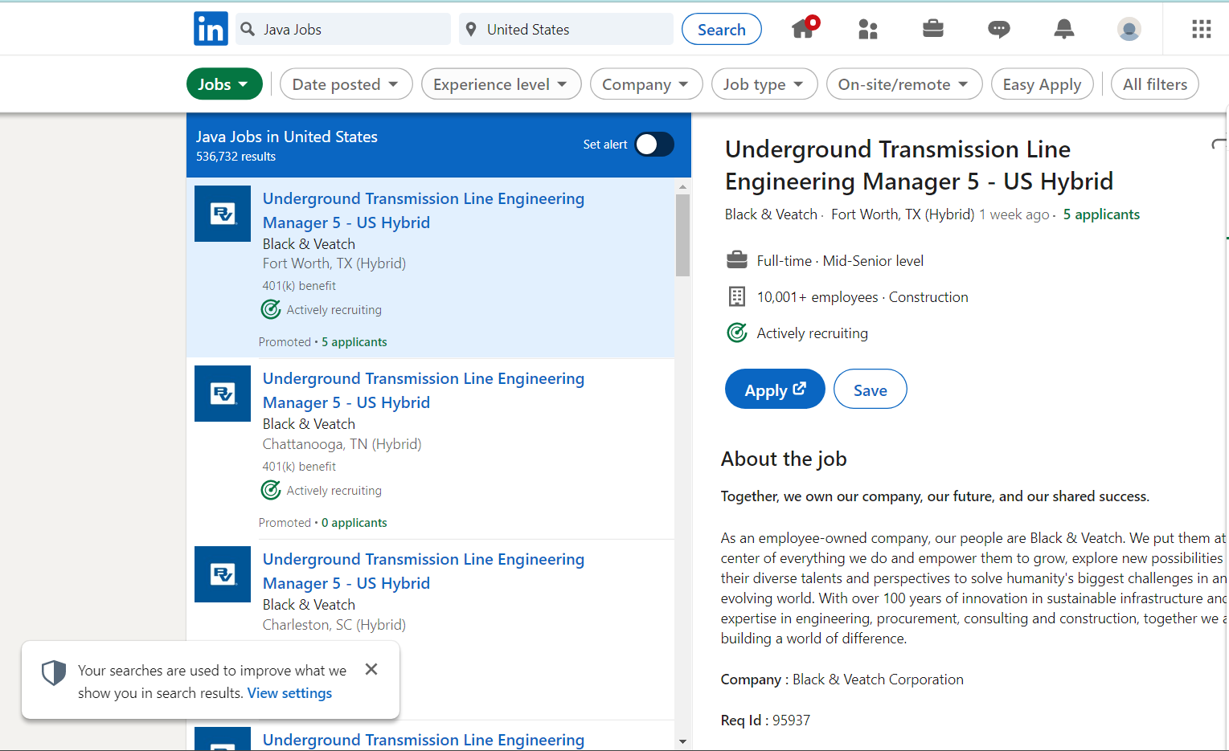
Task: Focus the Java Jobs search field
Action: coord(343,30)
